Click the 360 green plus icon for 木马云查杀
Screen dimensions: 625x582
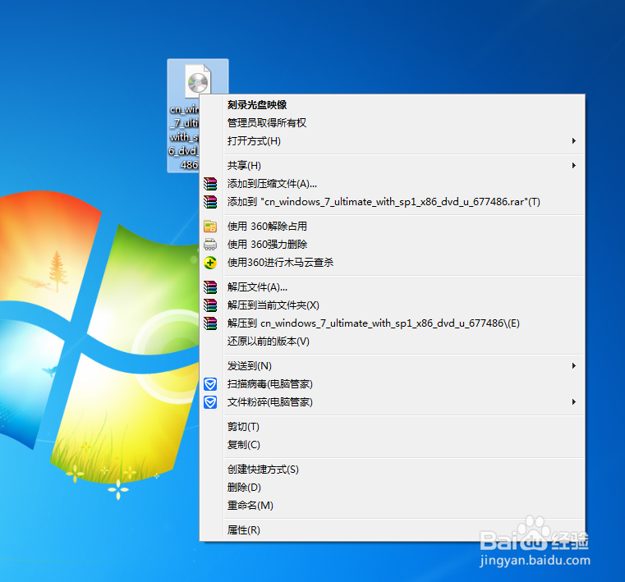[x=210, y=263]
